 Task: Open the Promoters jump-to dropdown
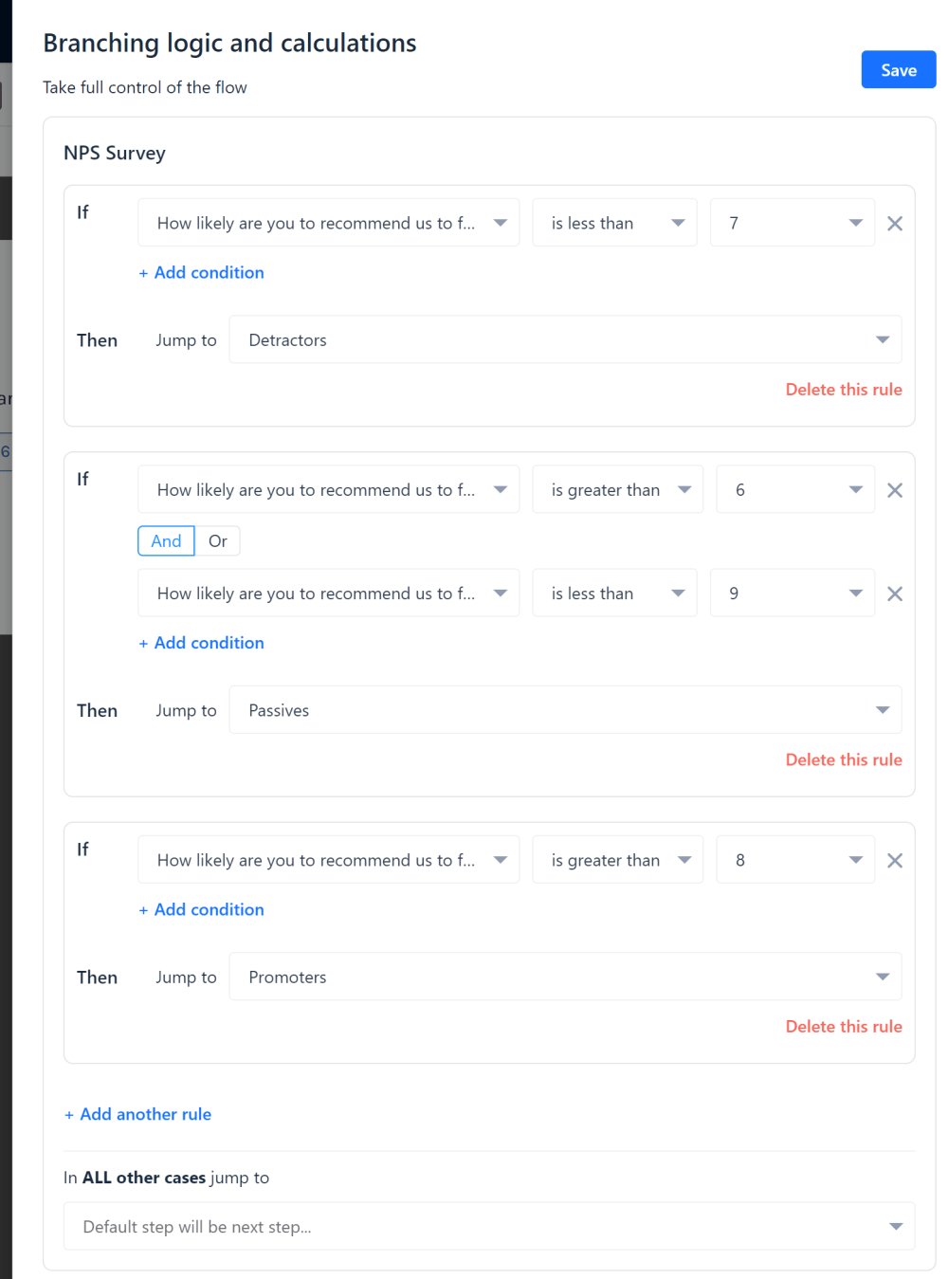[x=565, y=978]
